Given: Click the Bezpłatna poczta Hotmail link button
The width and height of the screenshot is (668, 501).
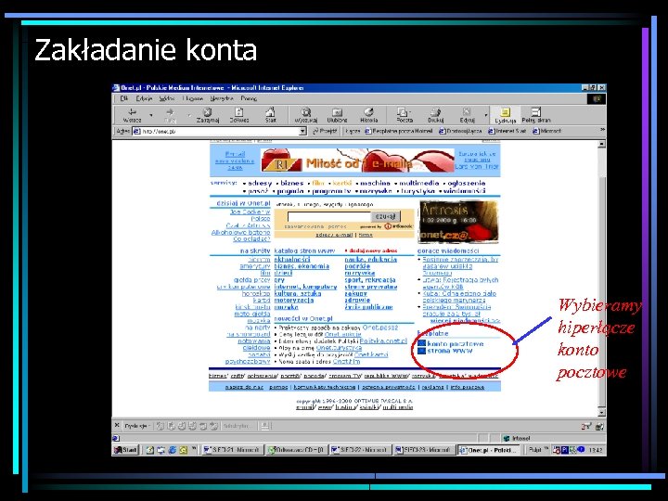Looking at the screenshot, I should coord(399,131).
